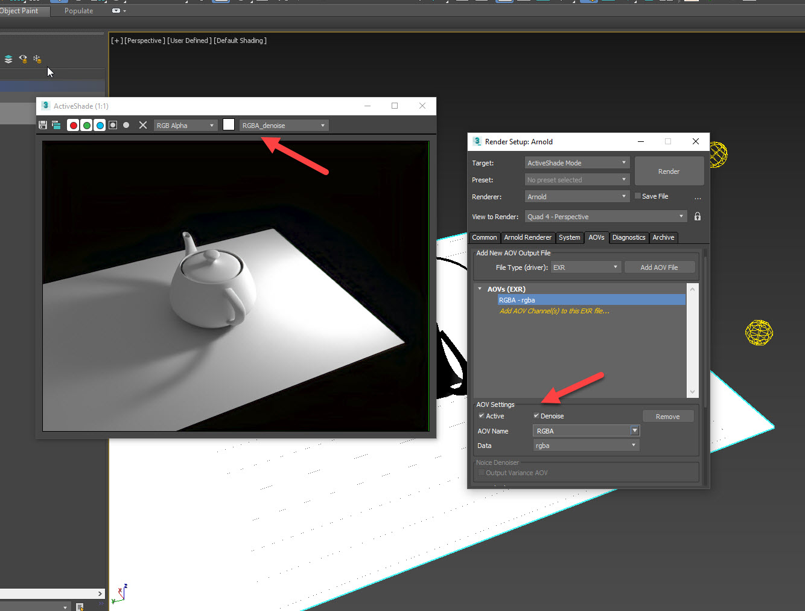
Task: Open the layer stack icon in left panel
Action: coord(8,59)
